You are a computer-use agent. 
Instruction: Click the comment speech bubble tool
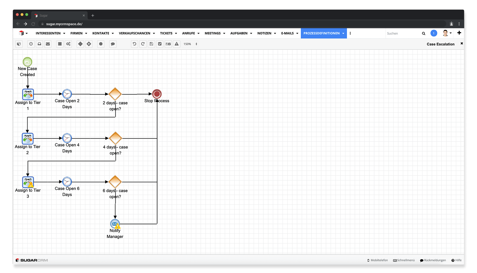click(x=113, y=44)
